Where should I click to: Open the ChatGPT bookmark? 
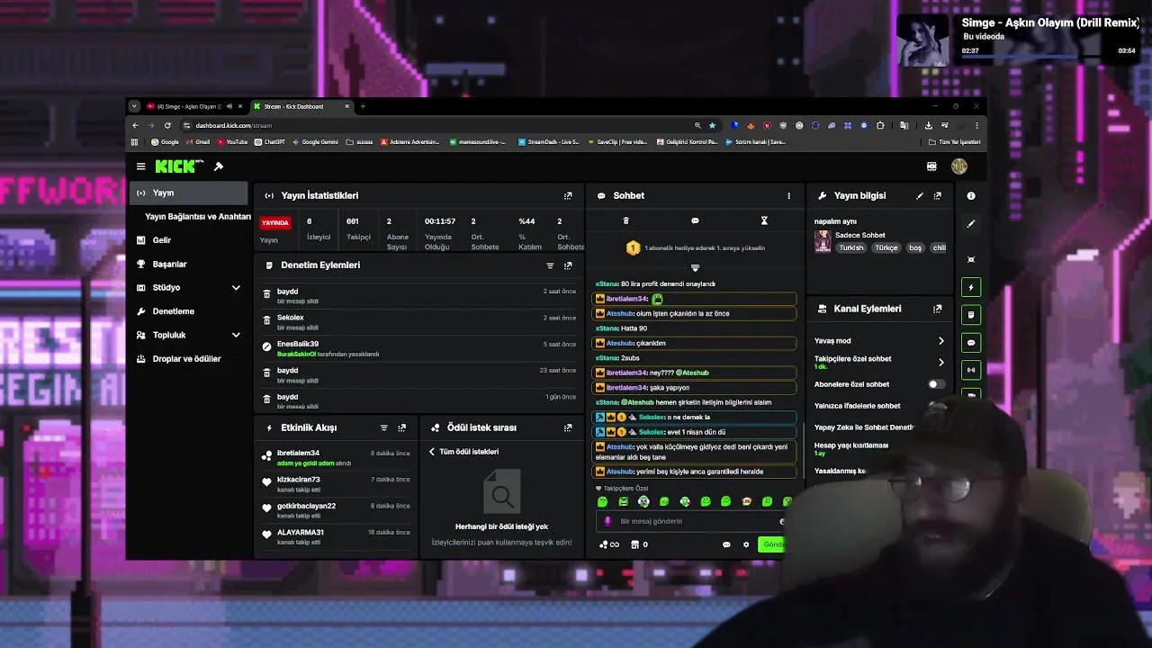tap(270, 142)
